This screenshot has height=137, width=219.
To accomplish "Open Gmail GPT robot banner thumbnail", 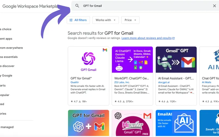I will click(176, 59).
